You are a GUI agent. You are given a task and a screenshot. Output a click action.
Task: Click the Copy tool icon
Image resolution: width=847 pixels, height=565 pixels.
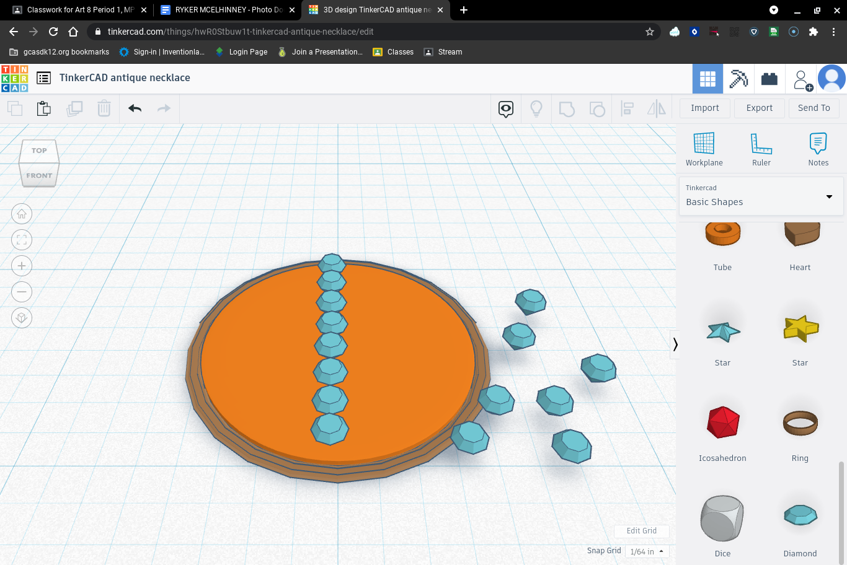[x=15, y=108]
